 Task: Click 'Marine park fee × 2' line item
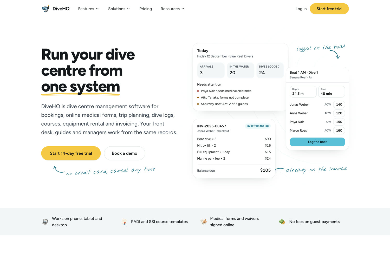(x=234, y=159)
